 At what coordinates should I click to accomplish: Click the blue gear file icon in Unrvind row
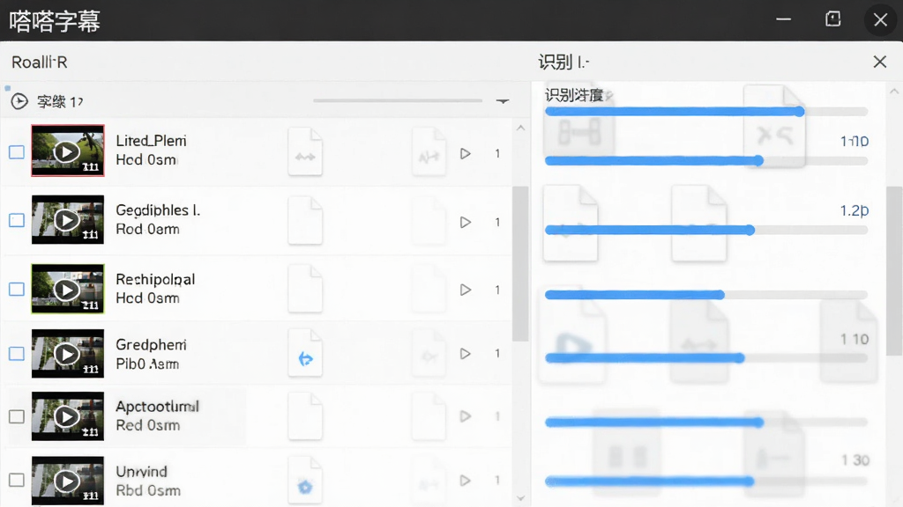[x=305, y=481]
